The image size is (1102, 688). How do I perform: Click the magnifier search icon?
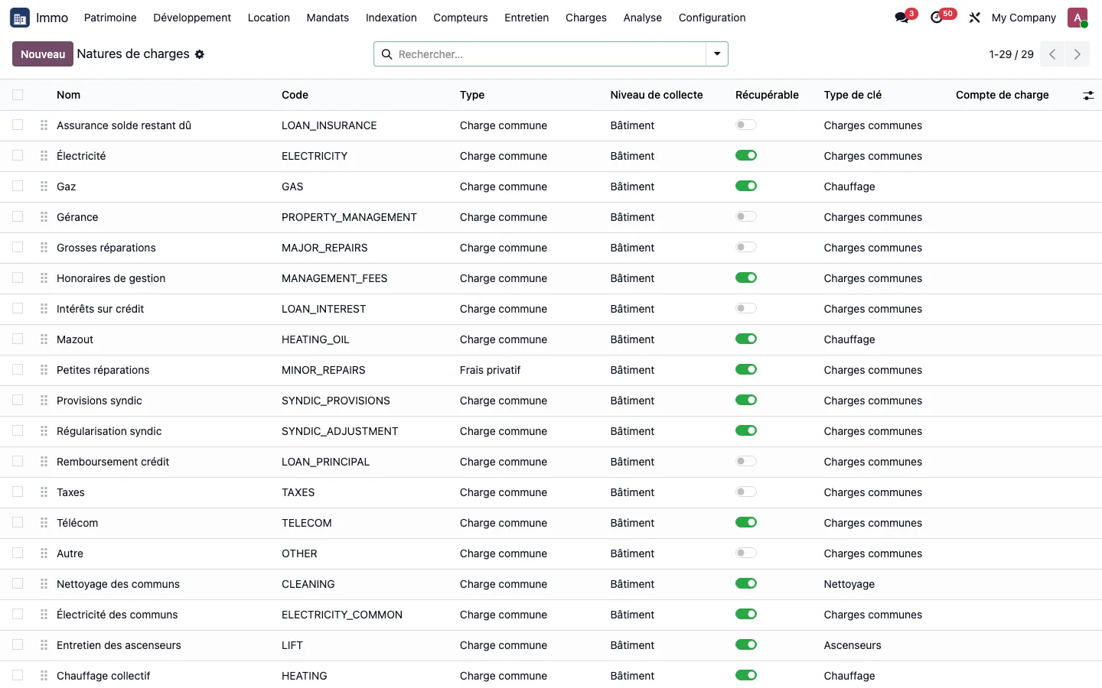[386, 54]
